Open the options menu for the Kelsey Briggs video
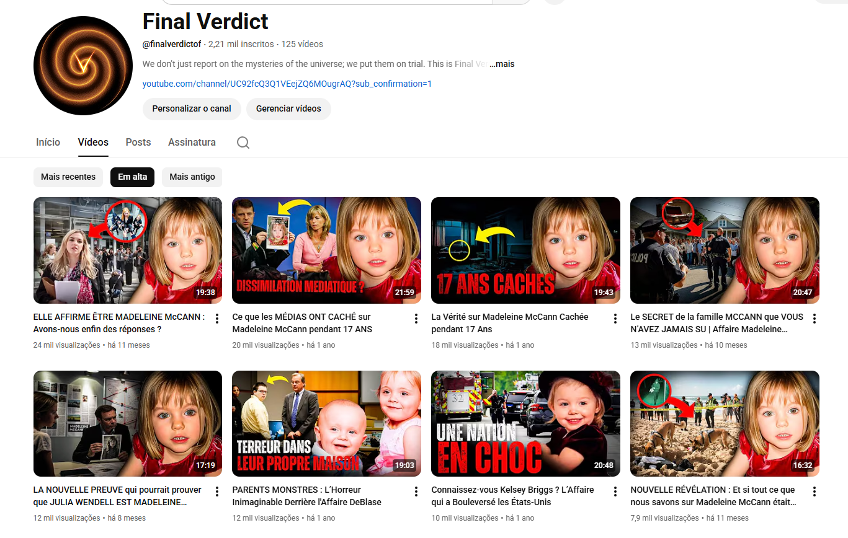This screenshot has width=848, height=538. pos(614,491)
